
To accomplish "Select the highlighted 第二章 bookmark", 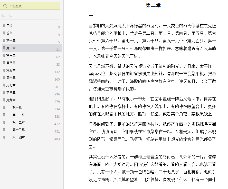I will click(x=32, y=48).
